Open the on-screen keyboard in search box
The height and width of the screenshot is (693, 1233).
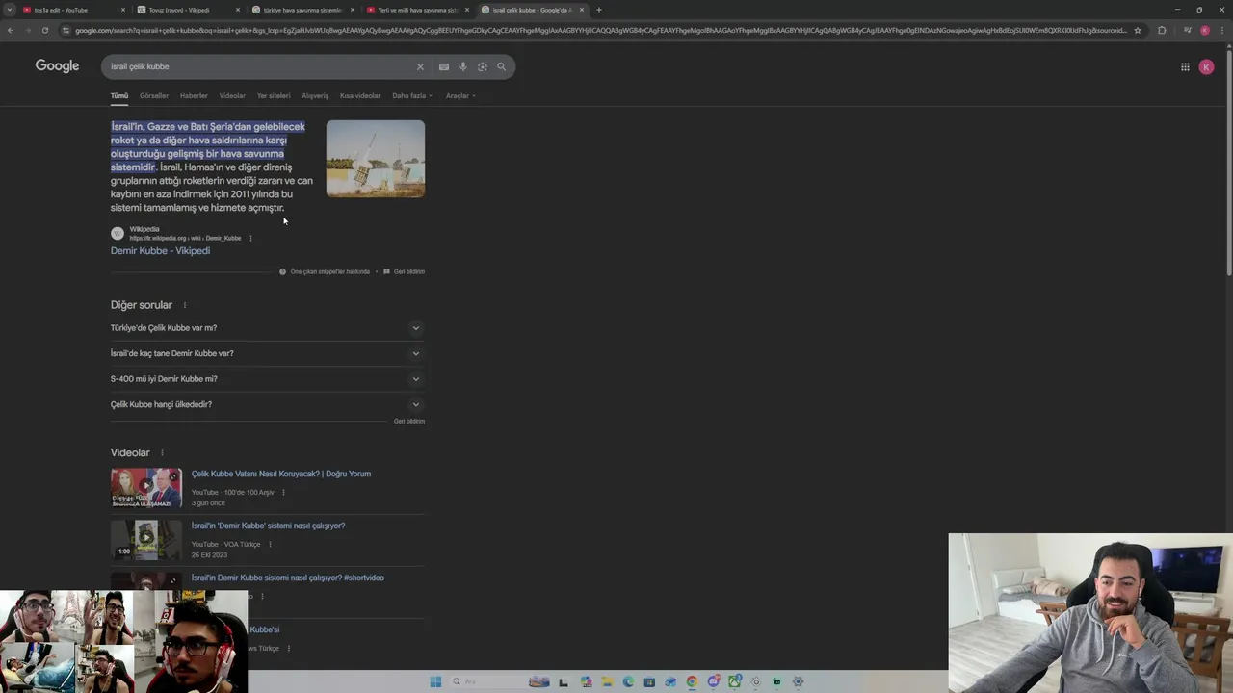pos(443,66)
